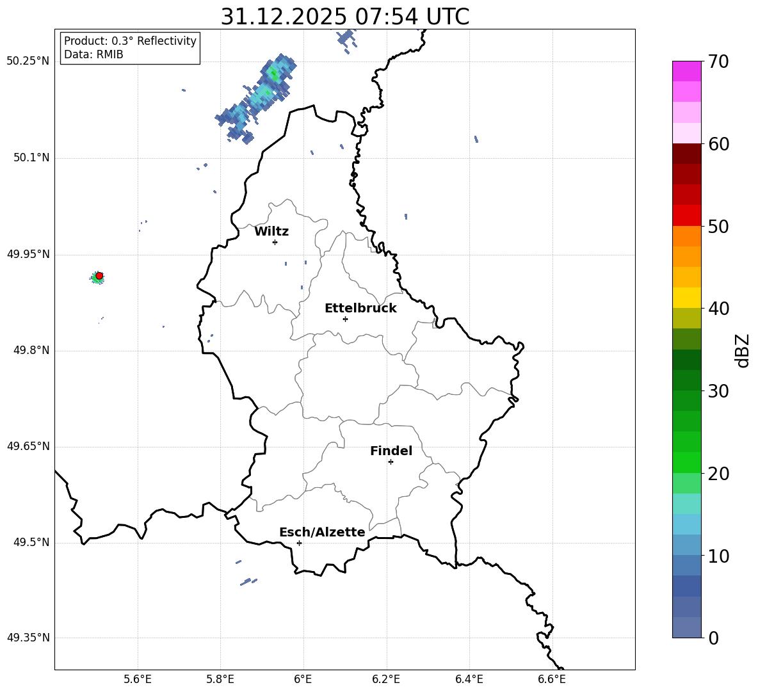Click the 49.5°N latitude label
Image resolution: width=758 pixels, height=692 pixels.
pyautogui.click(x=31, y=542)
